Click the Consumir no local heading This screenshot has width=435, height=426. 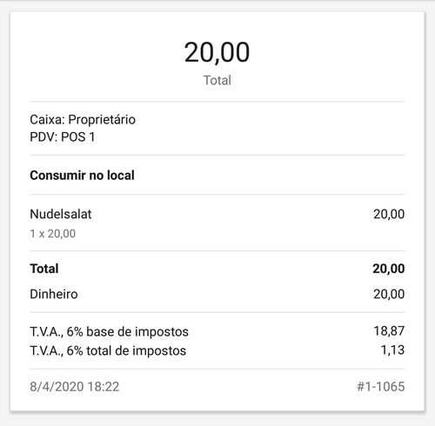click(82, 176)
